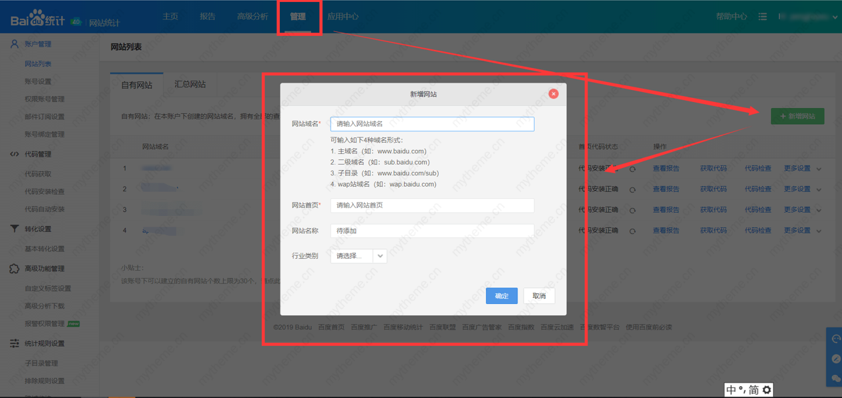Click the customer service headset icon

pyautogui.click(x=835, y=339)
